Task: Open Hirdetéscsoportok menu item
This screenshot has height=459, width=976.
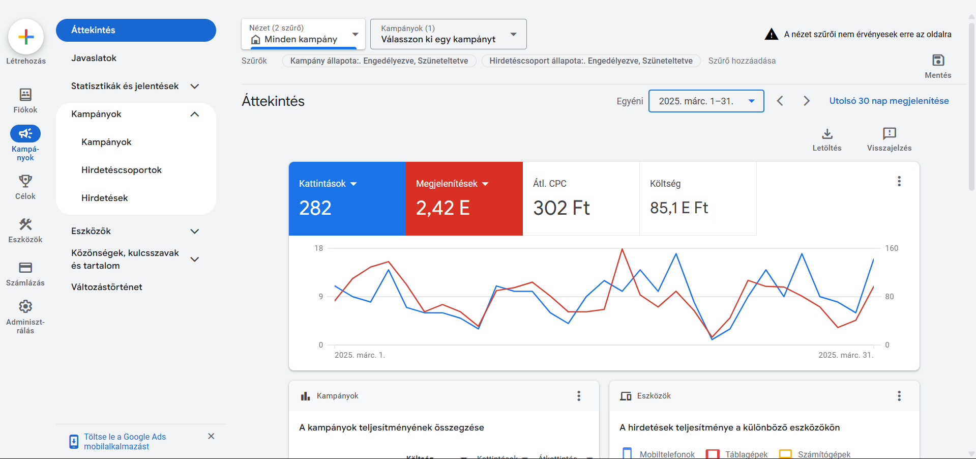Action: tap(122, 170)
